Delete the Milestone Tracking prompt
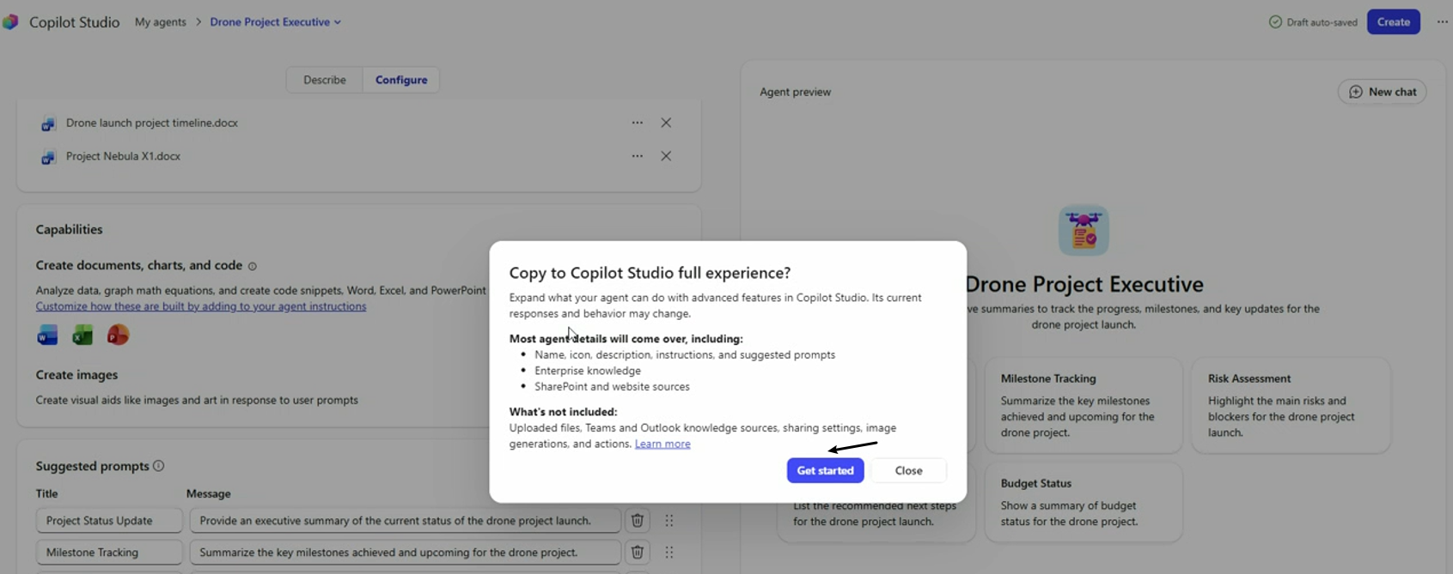This screenshot has width=1453, height=574. 638,552
